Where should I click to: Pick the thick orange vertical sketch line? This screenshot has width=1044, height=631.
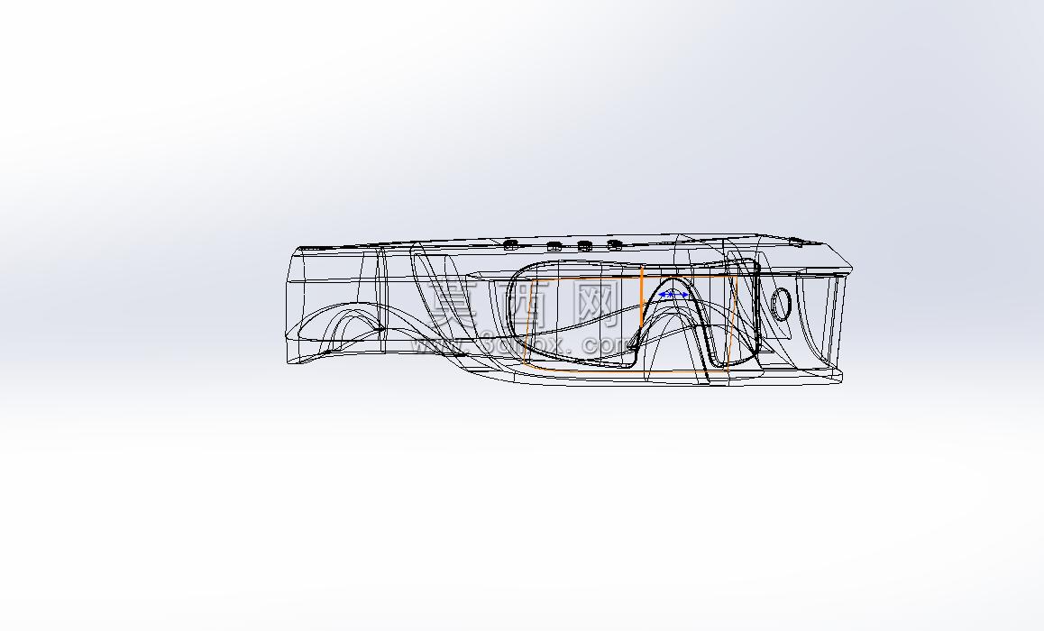[641, 297]
